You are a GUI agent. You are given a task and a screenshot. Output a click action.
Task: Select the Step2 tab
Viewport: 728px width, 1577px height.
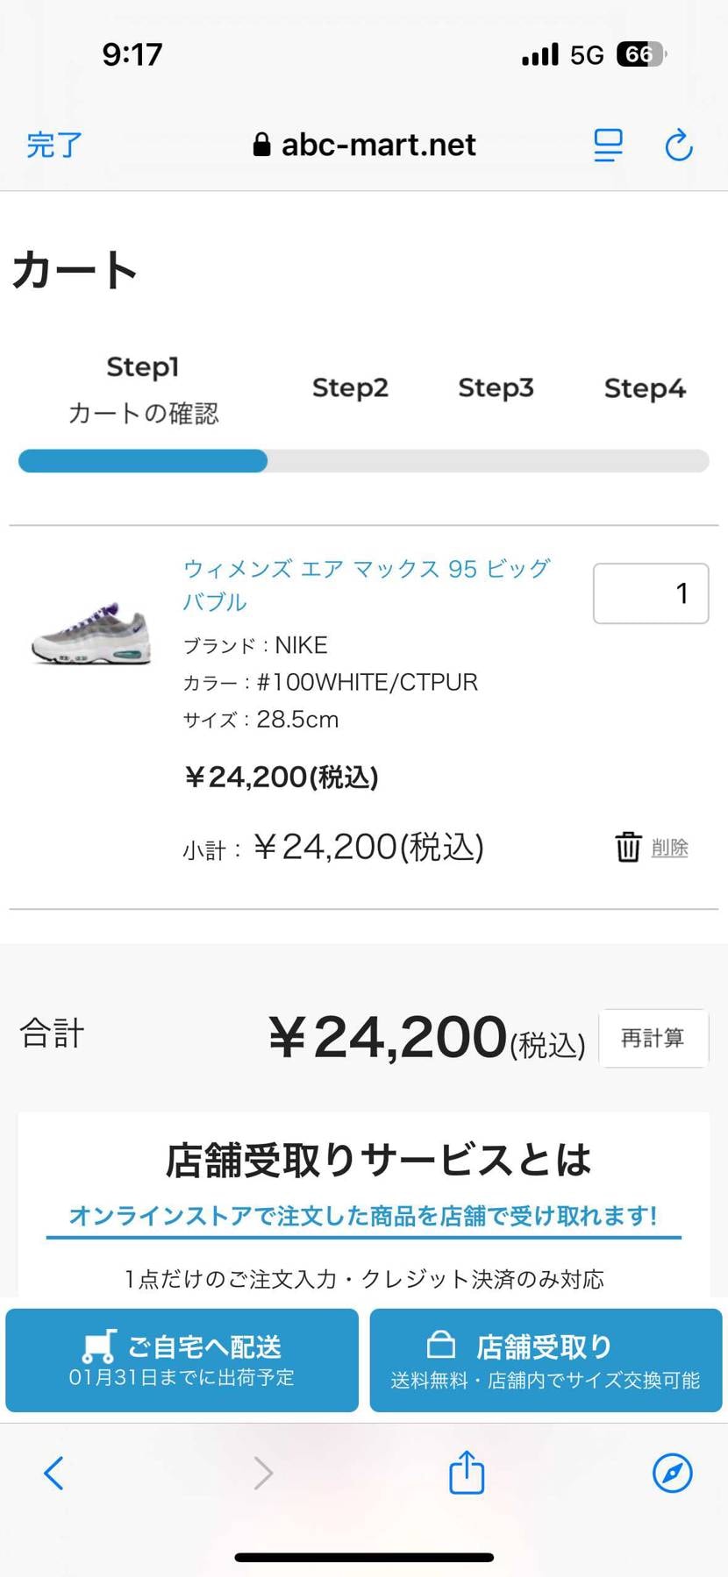350,387
